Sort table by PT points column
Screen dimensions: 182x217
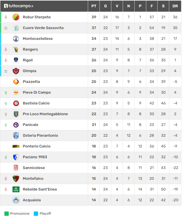click(x=94, y=6)
